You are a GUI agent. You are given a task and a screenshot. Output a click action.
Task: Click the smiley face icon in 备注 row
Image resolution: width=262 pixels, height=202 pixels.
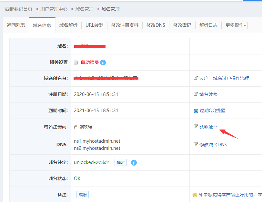click(x=195, y=195)
